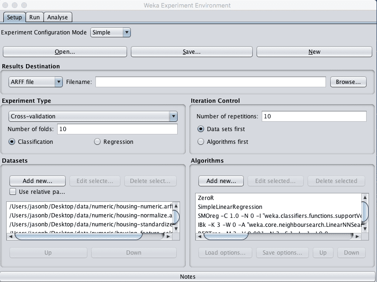Enable Use relative paths checkbox
Screen dimensions: 377x282
[13, 191]
